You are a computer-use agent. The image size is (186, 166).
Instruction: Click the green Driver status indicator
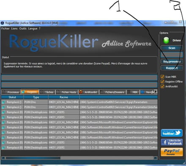click(166, 41)
